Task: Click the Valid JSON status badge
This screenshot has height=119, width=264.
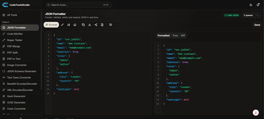Action: (x=232, y=15)
